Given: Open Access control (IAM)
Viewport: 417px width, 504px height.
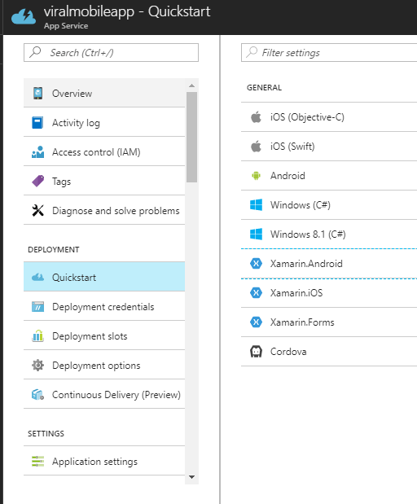Looking at the screenshot, I should 104,152.
